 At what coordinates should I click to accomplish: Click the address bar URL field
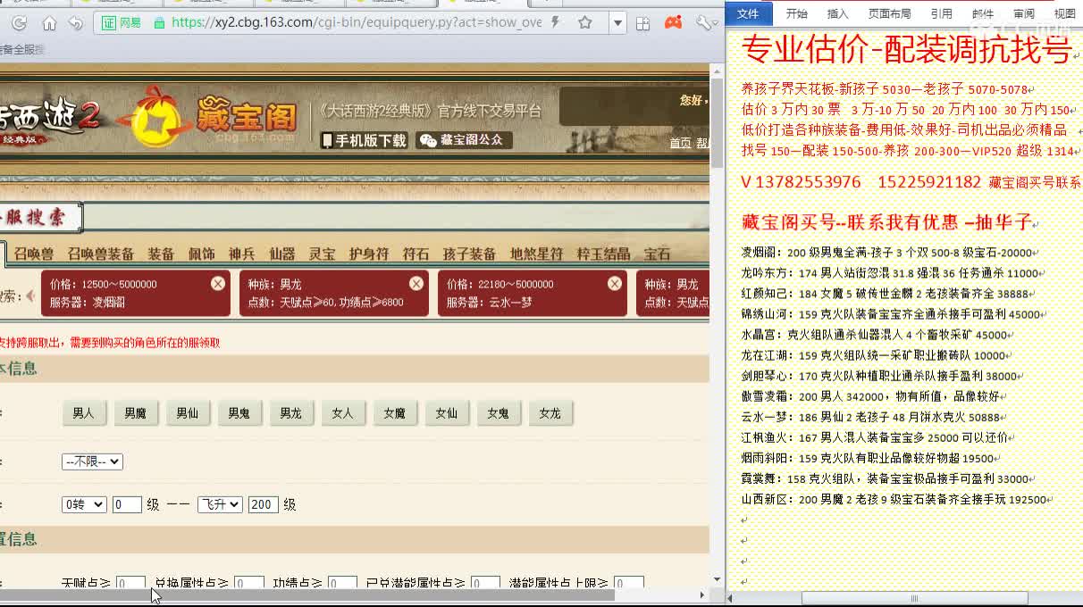pos(356,22)
